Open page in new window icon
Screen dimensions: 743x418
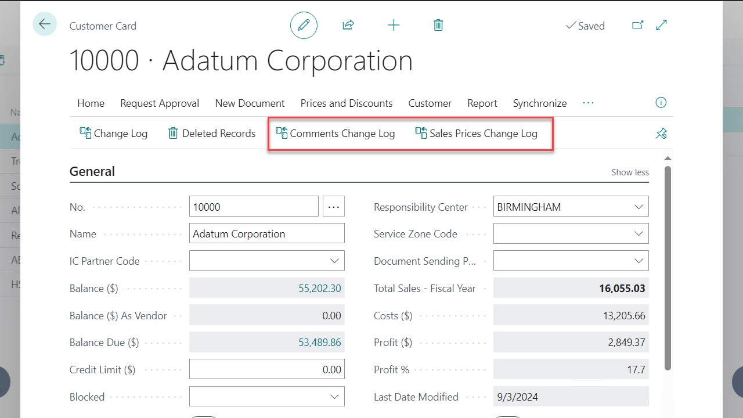click(637, 25)
